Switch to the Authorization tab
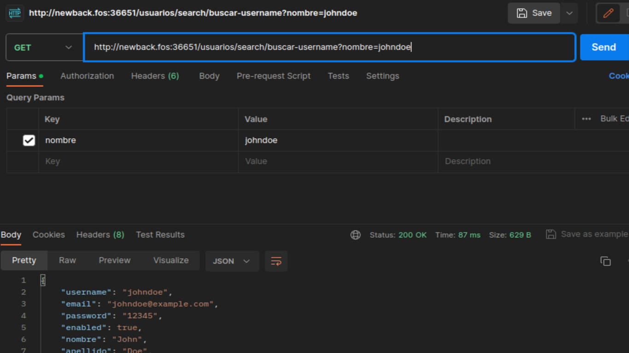 click(87, 76)
